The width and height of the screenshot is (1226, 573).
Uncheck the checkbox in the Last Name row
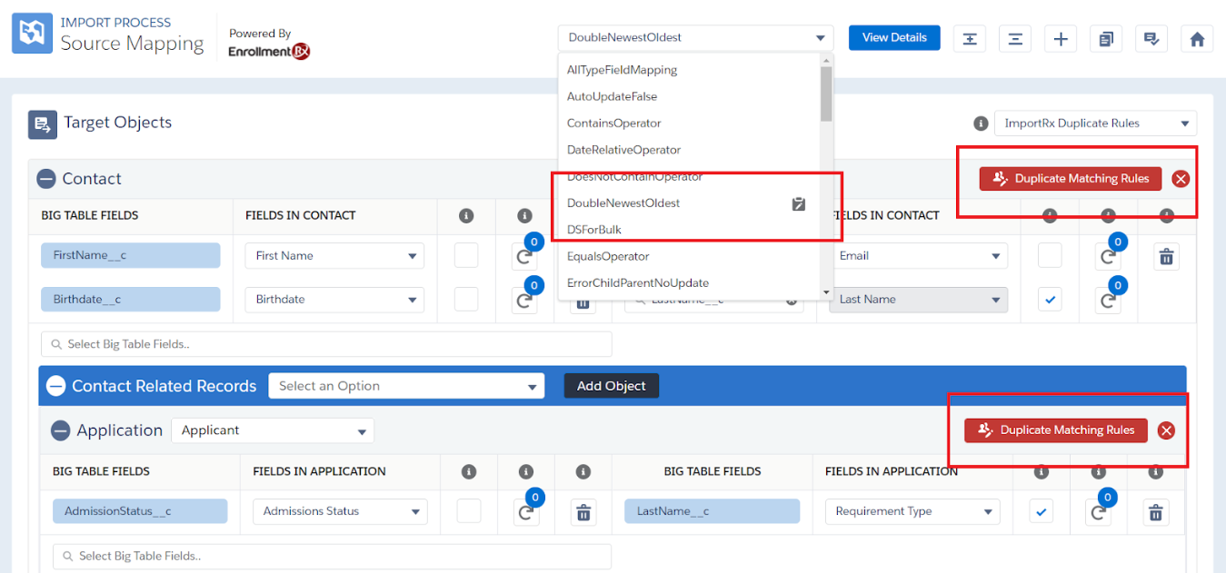point(1050,300)
